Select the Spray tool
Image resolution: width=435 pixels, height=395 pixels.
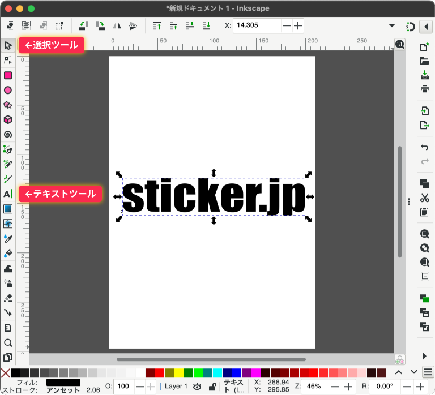pyautogui.click(x=8, y=284)
